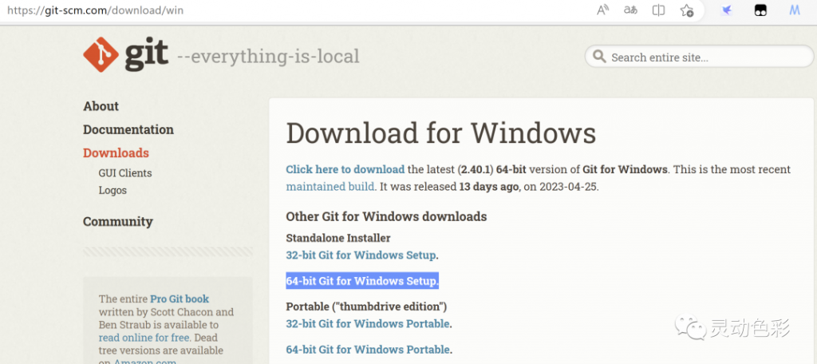
Task: Click the '13 days ago' text
Action: [x=489, y=187]
